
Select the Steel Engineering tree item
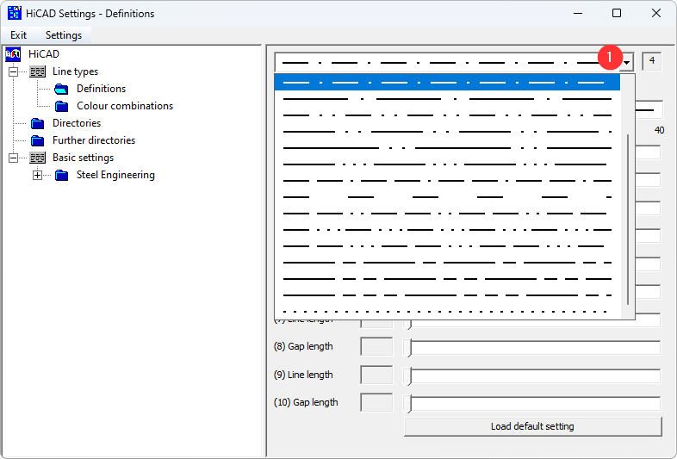click(x=115, y=175)
